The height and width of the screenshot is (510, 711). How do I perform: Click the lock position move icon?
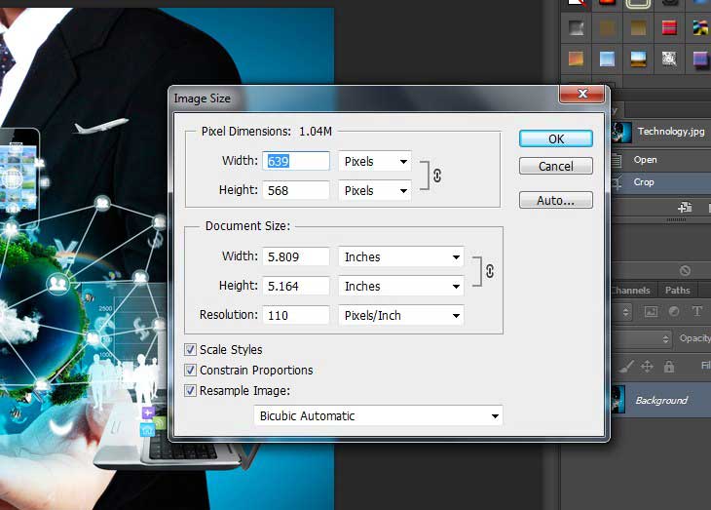[647, 367]
